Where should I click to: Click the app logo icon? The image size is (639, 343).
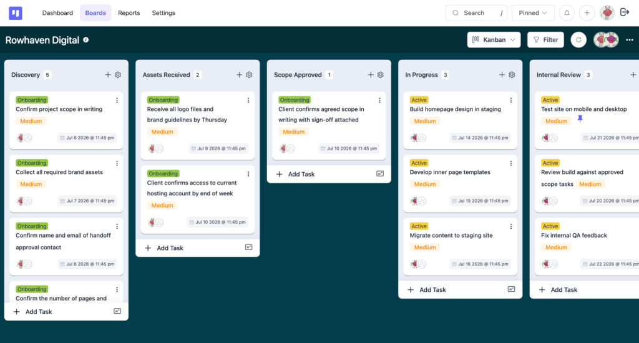[x=16, y=13]
